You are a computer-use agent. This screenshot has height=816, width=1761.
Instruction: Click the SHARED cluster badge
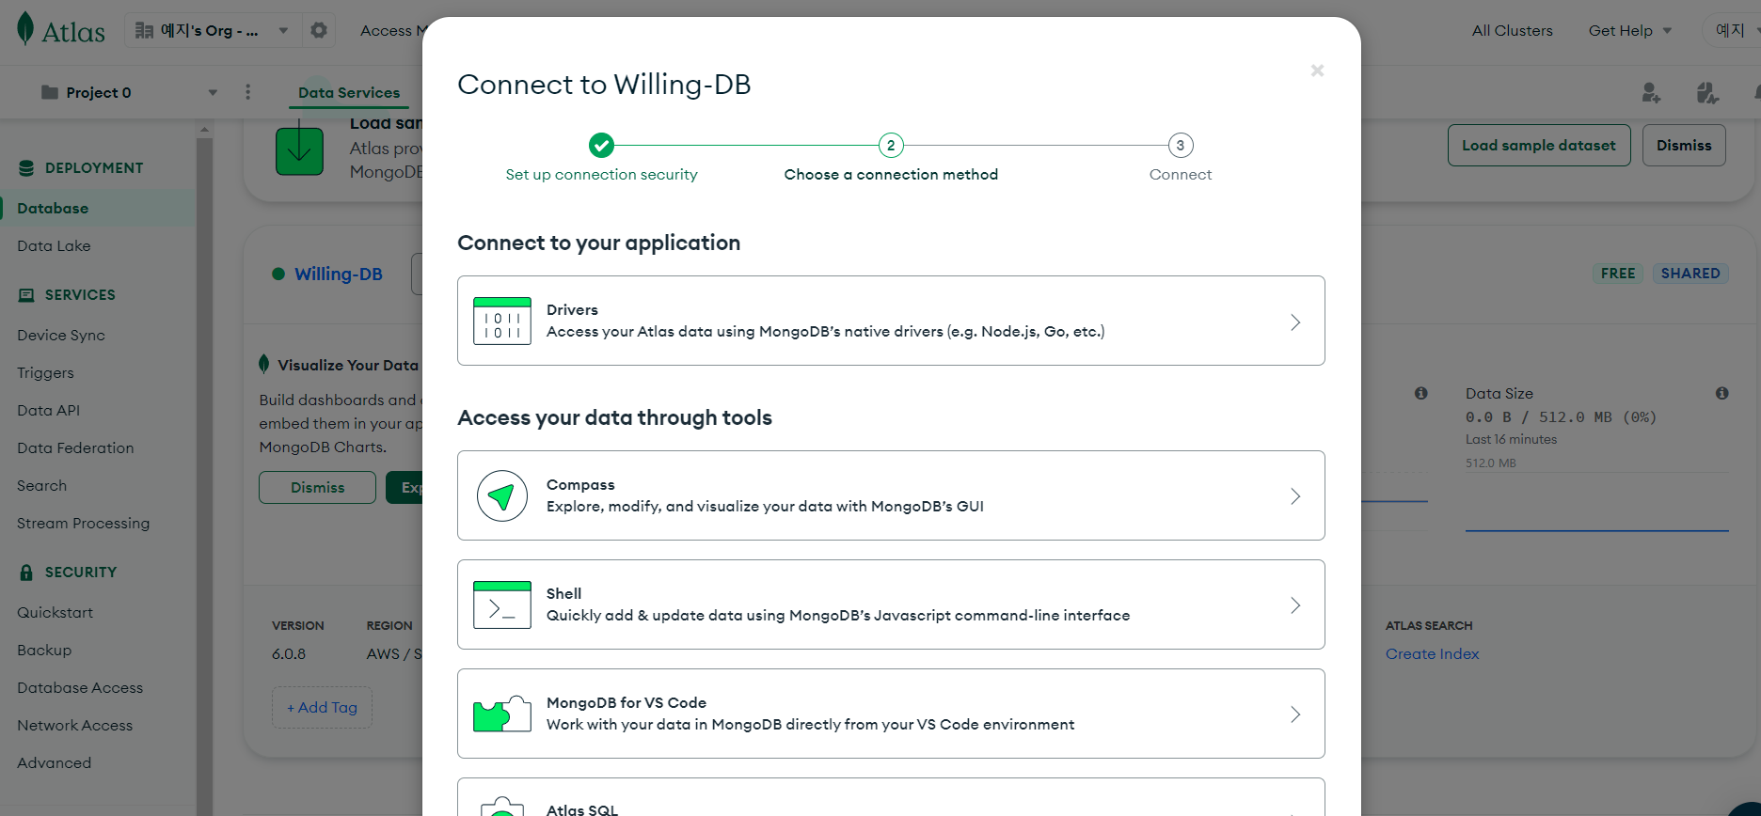point(1690,274)
